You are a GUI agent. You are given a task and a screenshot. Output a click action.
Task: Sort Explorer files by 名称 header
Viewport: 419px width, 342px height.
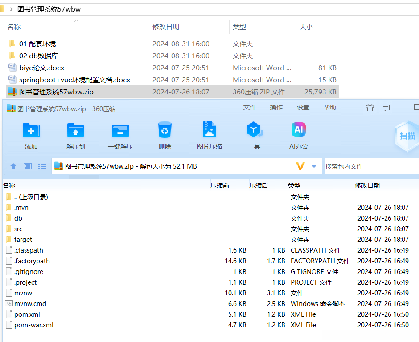pyautogui.click(x=14, y=27)
